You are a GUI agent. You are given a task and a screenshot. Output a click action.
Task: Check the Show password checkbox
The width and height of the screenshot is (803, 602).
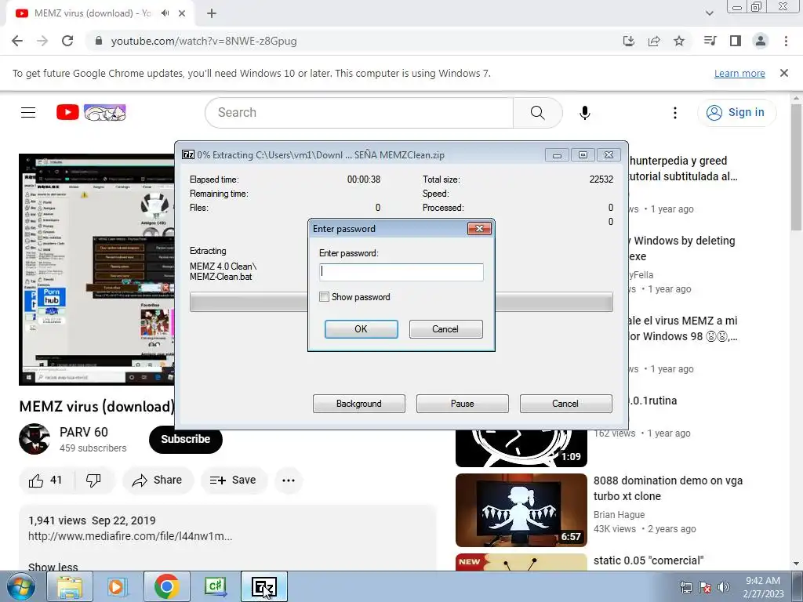click(324, 297)
